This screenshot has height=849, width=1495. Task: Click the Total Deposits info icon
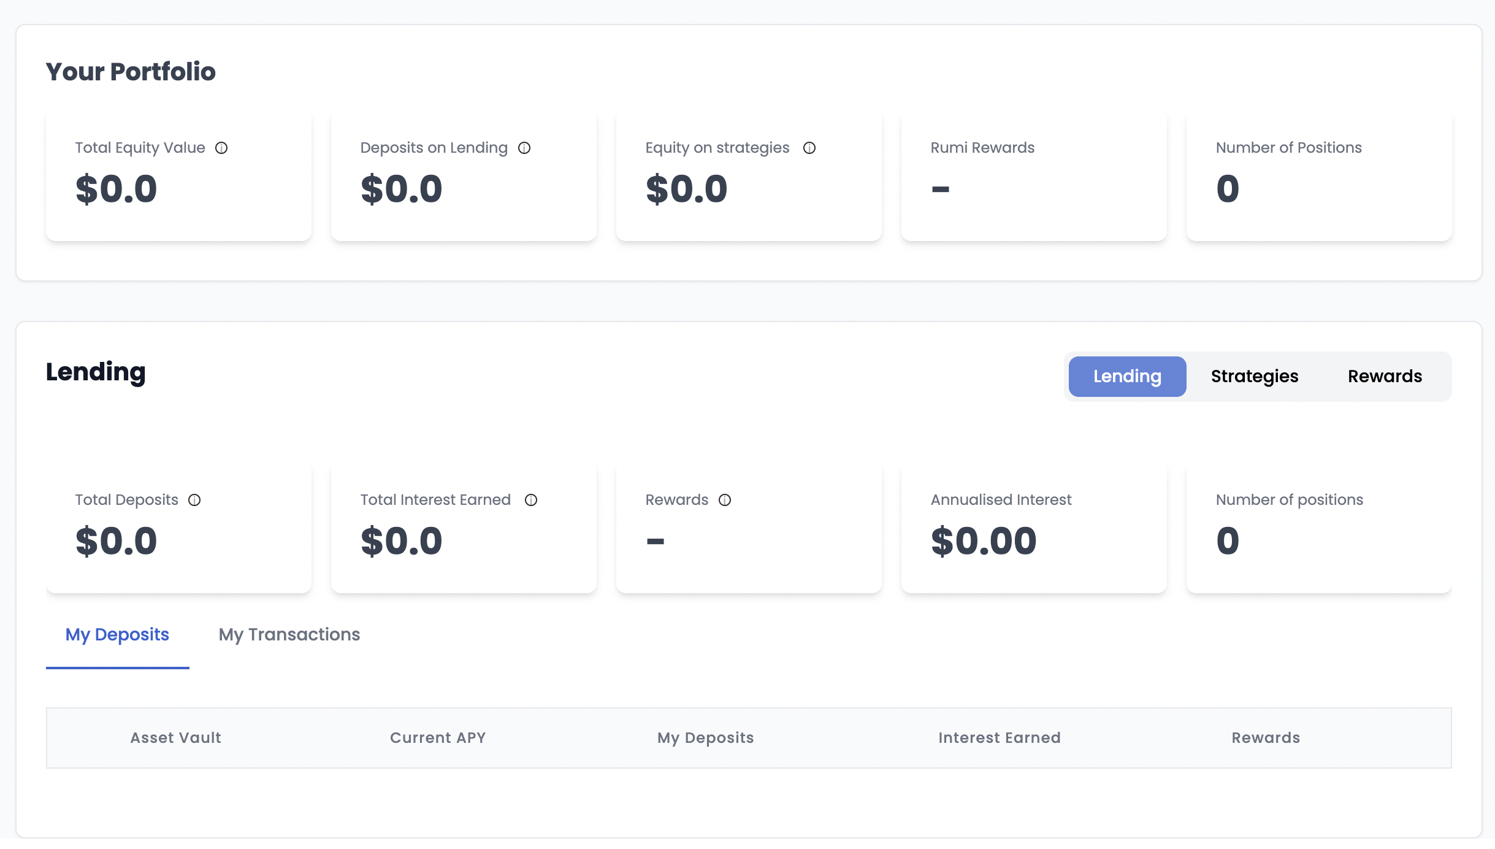point(194,500)
